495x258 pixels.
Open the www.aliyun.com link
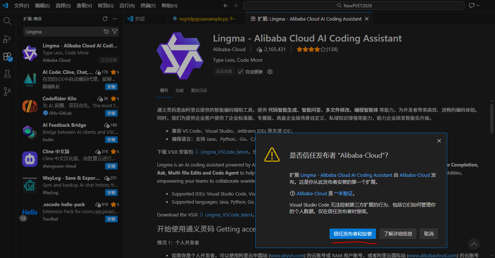coord(287,255)
